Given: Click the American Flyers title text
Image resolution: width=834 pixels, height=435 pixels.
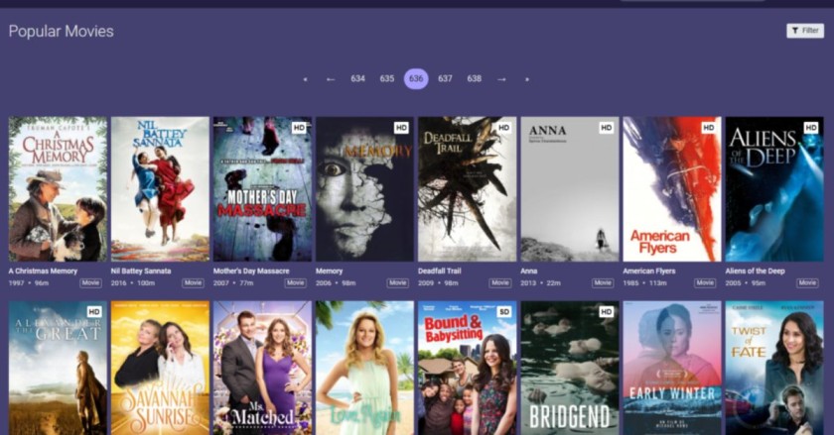Looking at the screenshot, I should (x=651, y=271).
